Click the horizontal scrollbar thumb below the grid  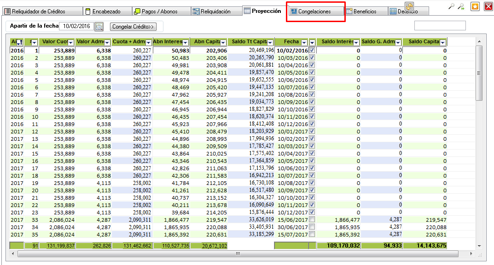tap(237, 253)
